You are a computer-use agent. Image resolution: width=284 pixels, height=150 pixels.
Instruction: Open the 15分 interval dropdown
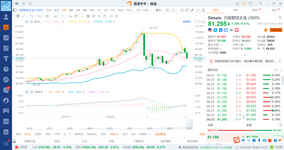tap(129, 10)
